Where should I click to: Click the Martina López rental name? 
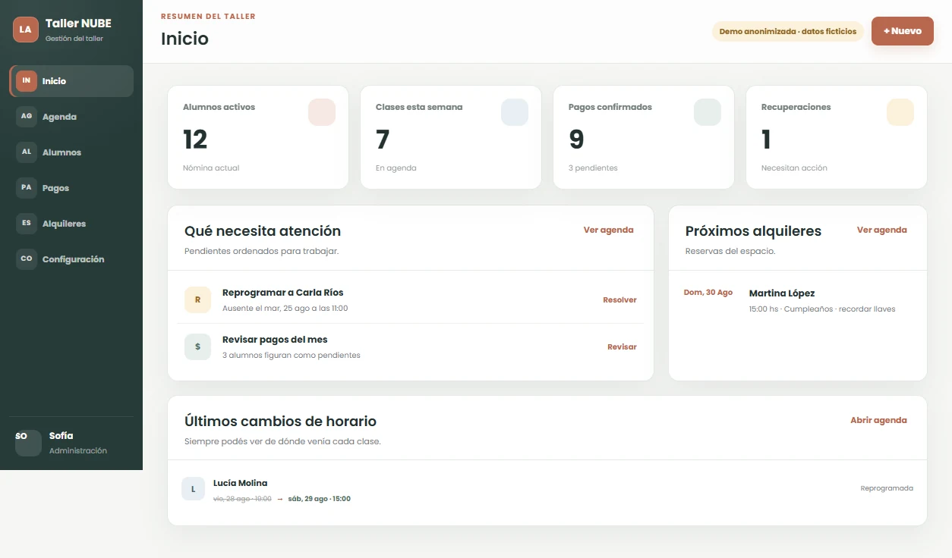click(x=782, y=293)
